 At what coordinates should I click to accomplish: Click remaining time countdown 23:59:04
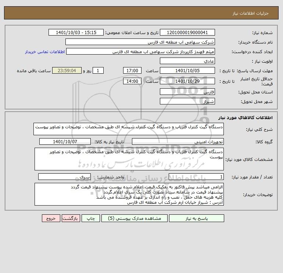[67, 71]
